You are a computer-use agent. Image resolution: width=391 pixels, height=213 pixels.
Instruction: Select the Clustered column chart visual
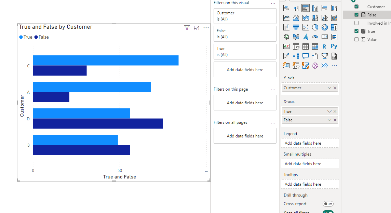click(315, 8)
